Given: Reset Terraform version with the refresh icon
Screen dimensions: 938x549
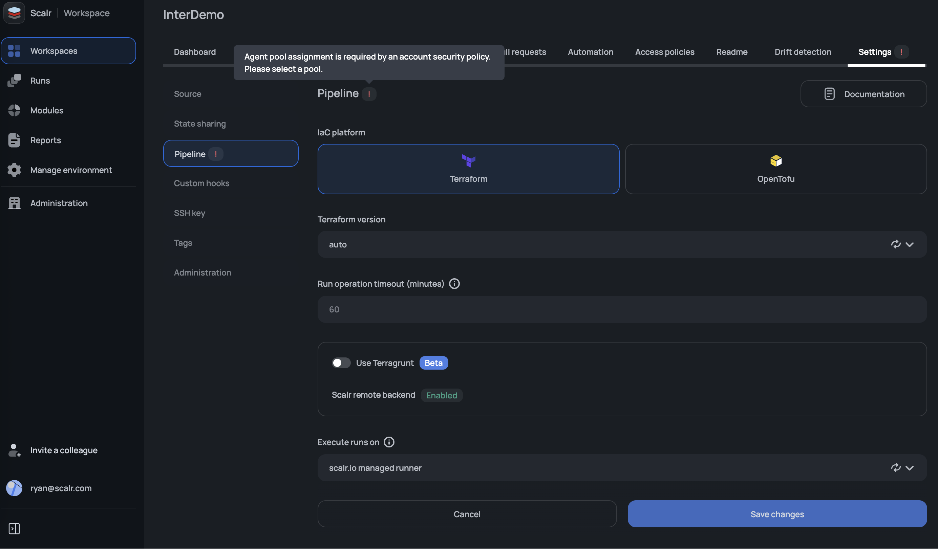Looking at the screenshot, I should tap(896, 244).
